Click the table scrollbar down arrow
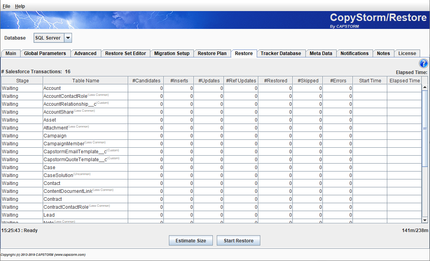Screen dimensions: 430x261 click(425, 220)
